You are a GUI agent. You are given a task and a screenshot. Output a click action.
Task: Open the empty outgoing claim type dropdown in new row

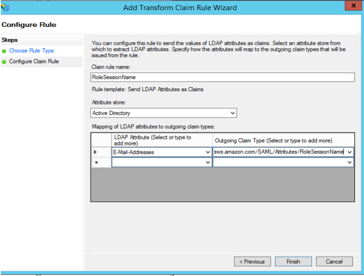pos(349,162)
